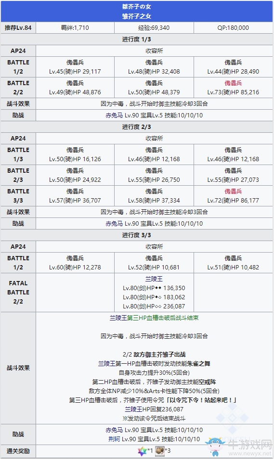Viewport: 274px width, 459px height.
Task: Click the Lv.58(骑)HP 37,334 enemy cell
Action: click(x=154, y=196)
